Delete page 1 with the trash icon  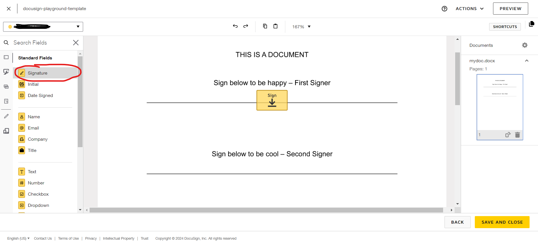tap(518, 135)
